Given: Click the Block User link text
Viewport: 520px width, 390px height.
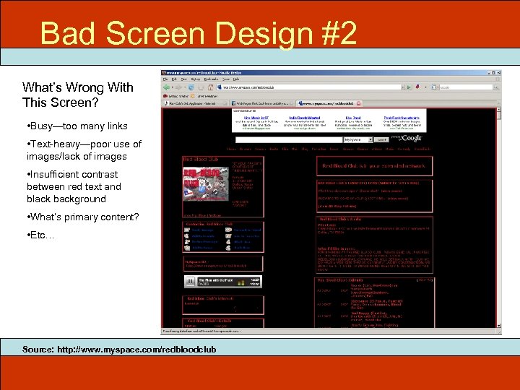Looking at the screenshot, I should coord(242,242).
